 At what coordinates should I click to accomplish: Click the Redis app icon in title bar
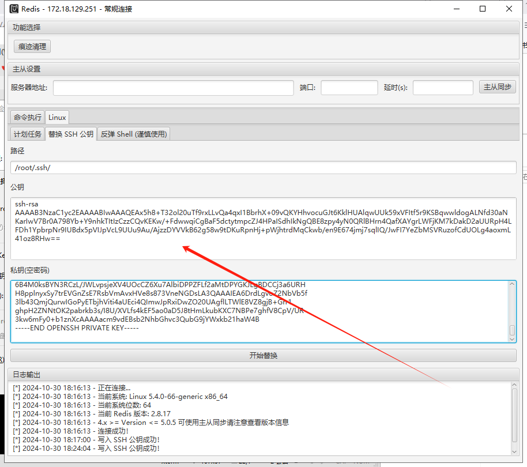coord(14,9)
